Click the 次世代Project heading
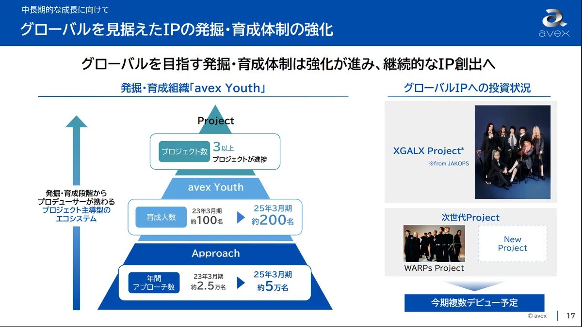The height and width of the screenshot is (327, 582). click(470, 218)
